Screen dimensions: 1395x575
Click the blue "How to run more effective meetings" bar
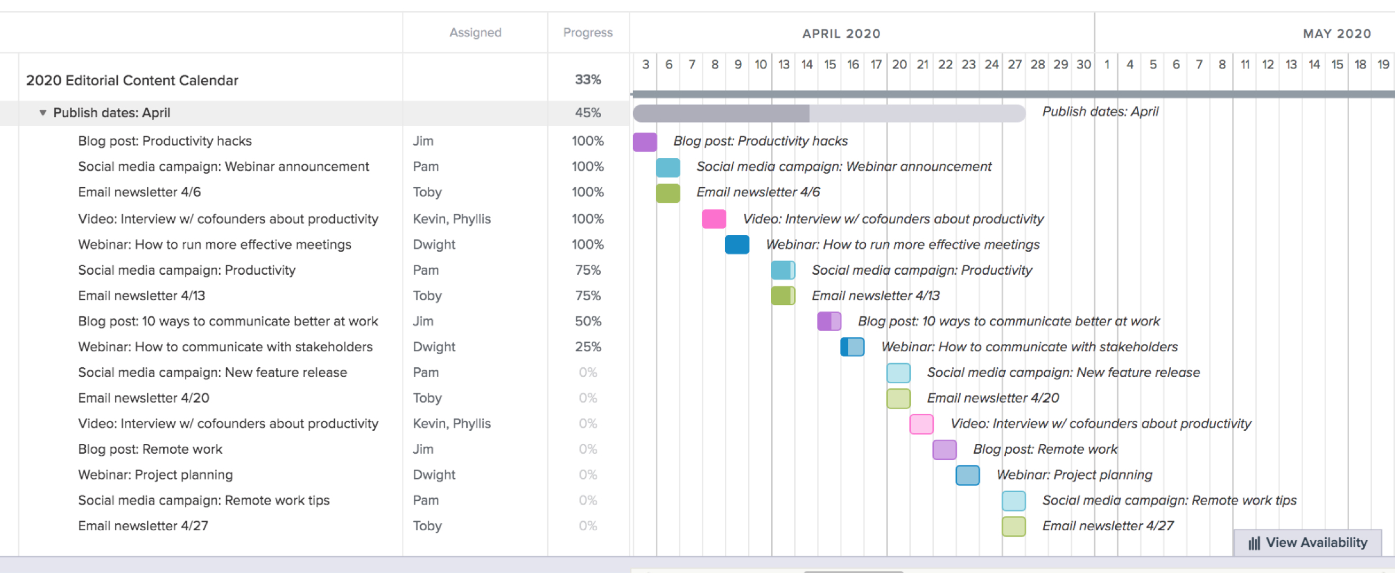pyautogui.click(x=737, y=244)
